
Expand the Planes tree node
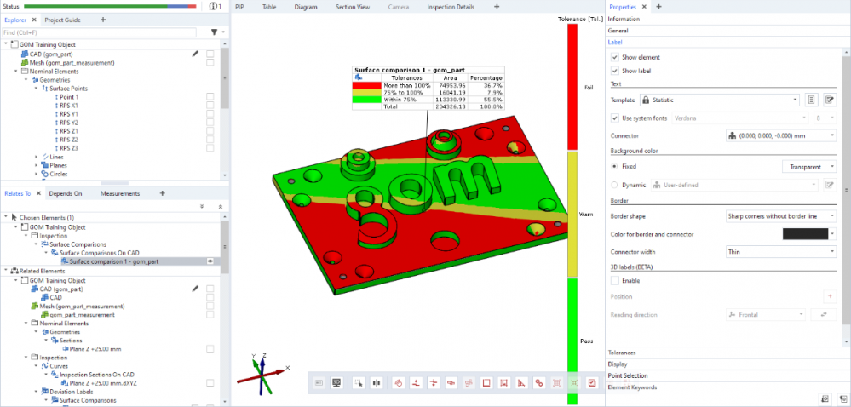coord(36,165)
